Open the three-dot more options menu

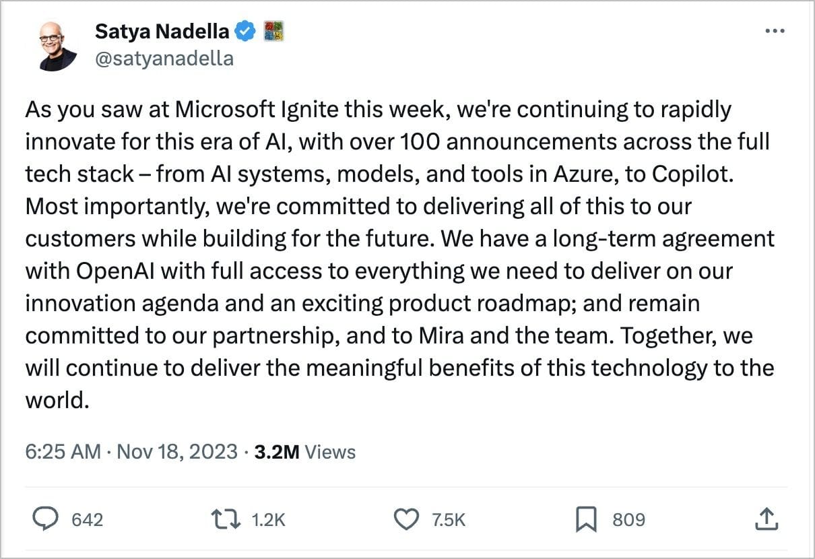775,31
